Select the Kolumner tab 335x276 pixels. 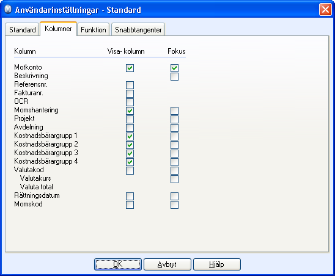[58, 29]
